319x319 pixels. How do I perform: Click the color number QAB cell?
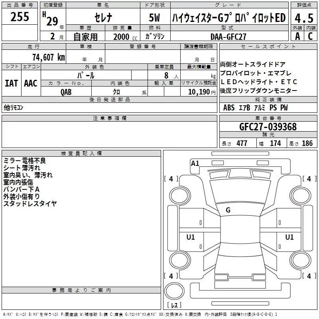(x=66, y=92)
